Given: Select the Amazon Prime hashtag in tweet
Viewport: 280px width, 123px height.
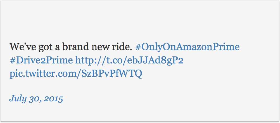Looking at the screenshot, I should [x=187, y=47].
